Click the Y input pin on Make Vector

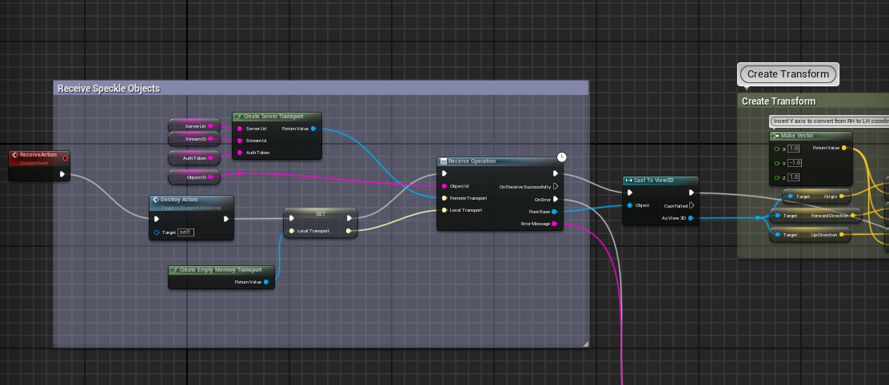pyautogui.click(x=778, y=163)
